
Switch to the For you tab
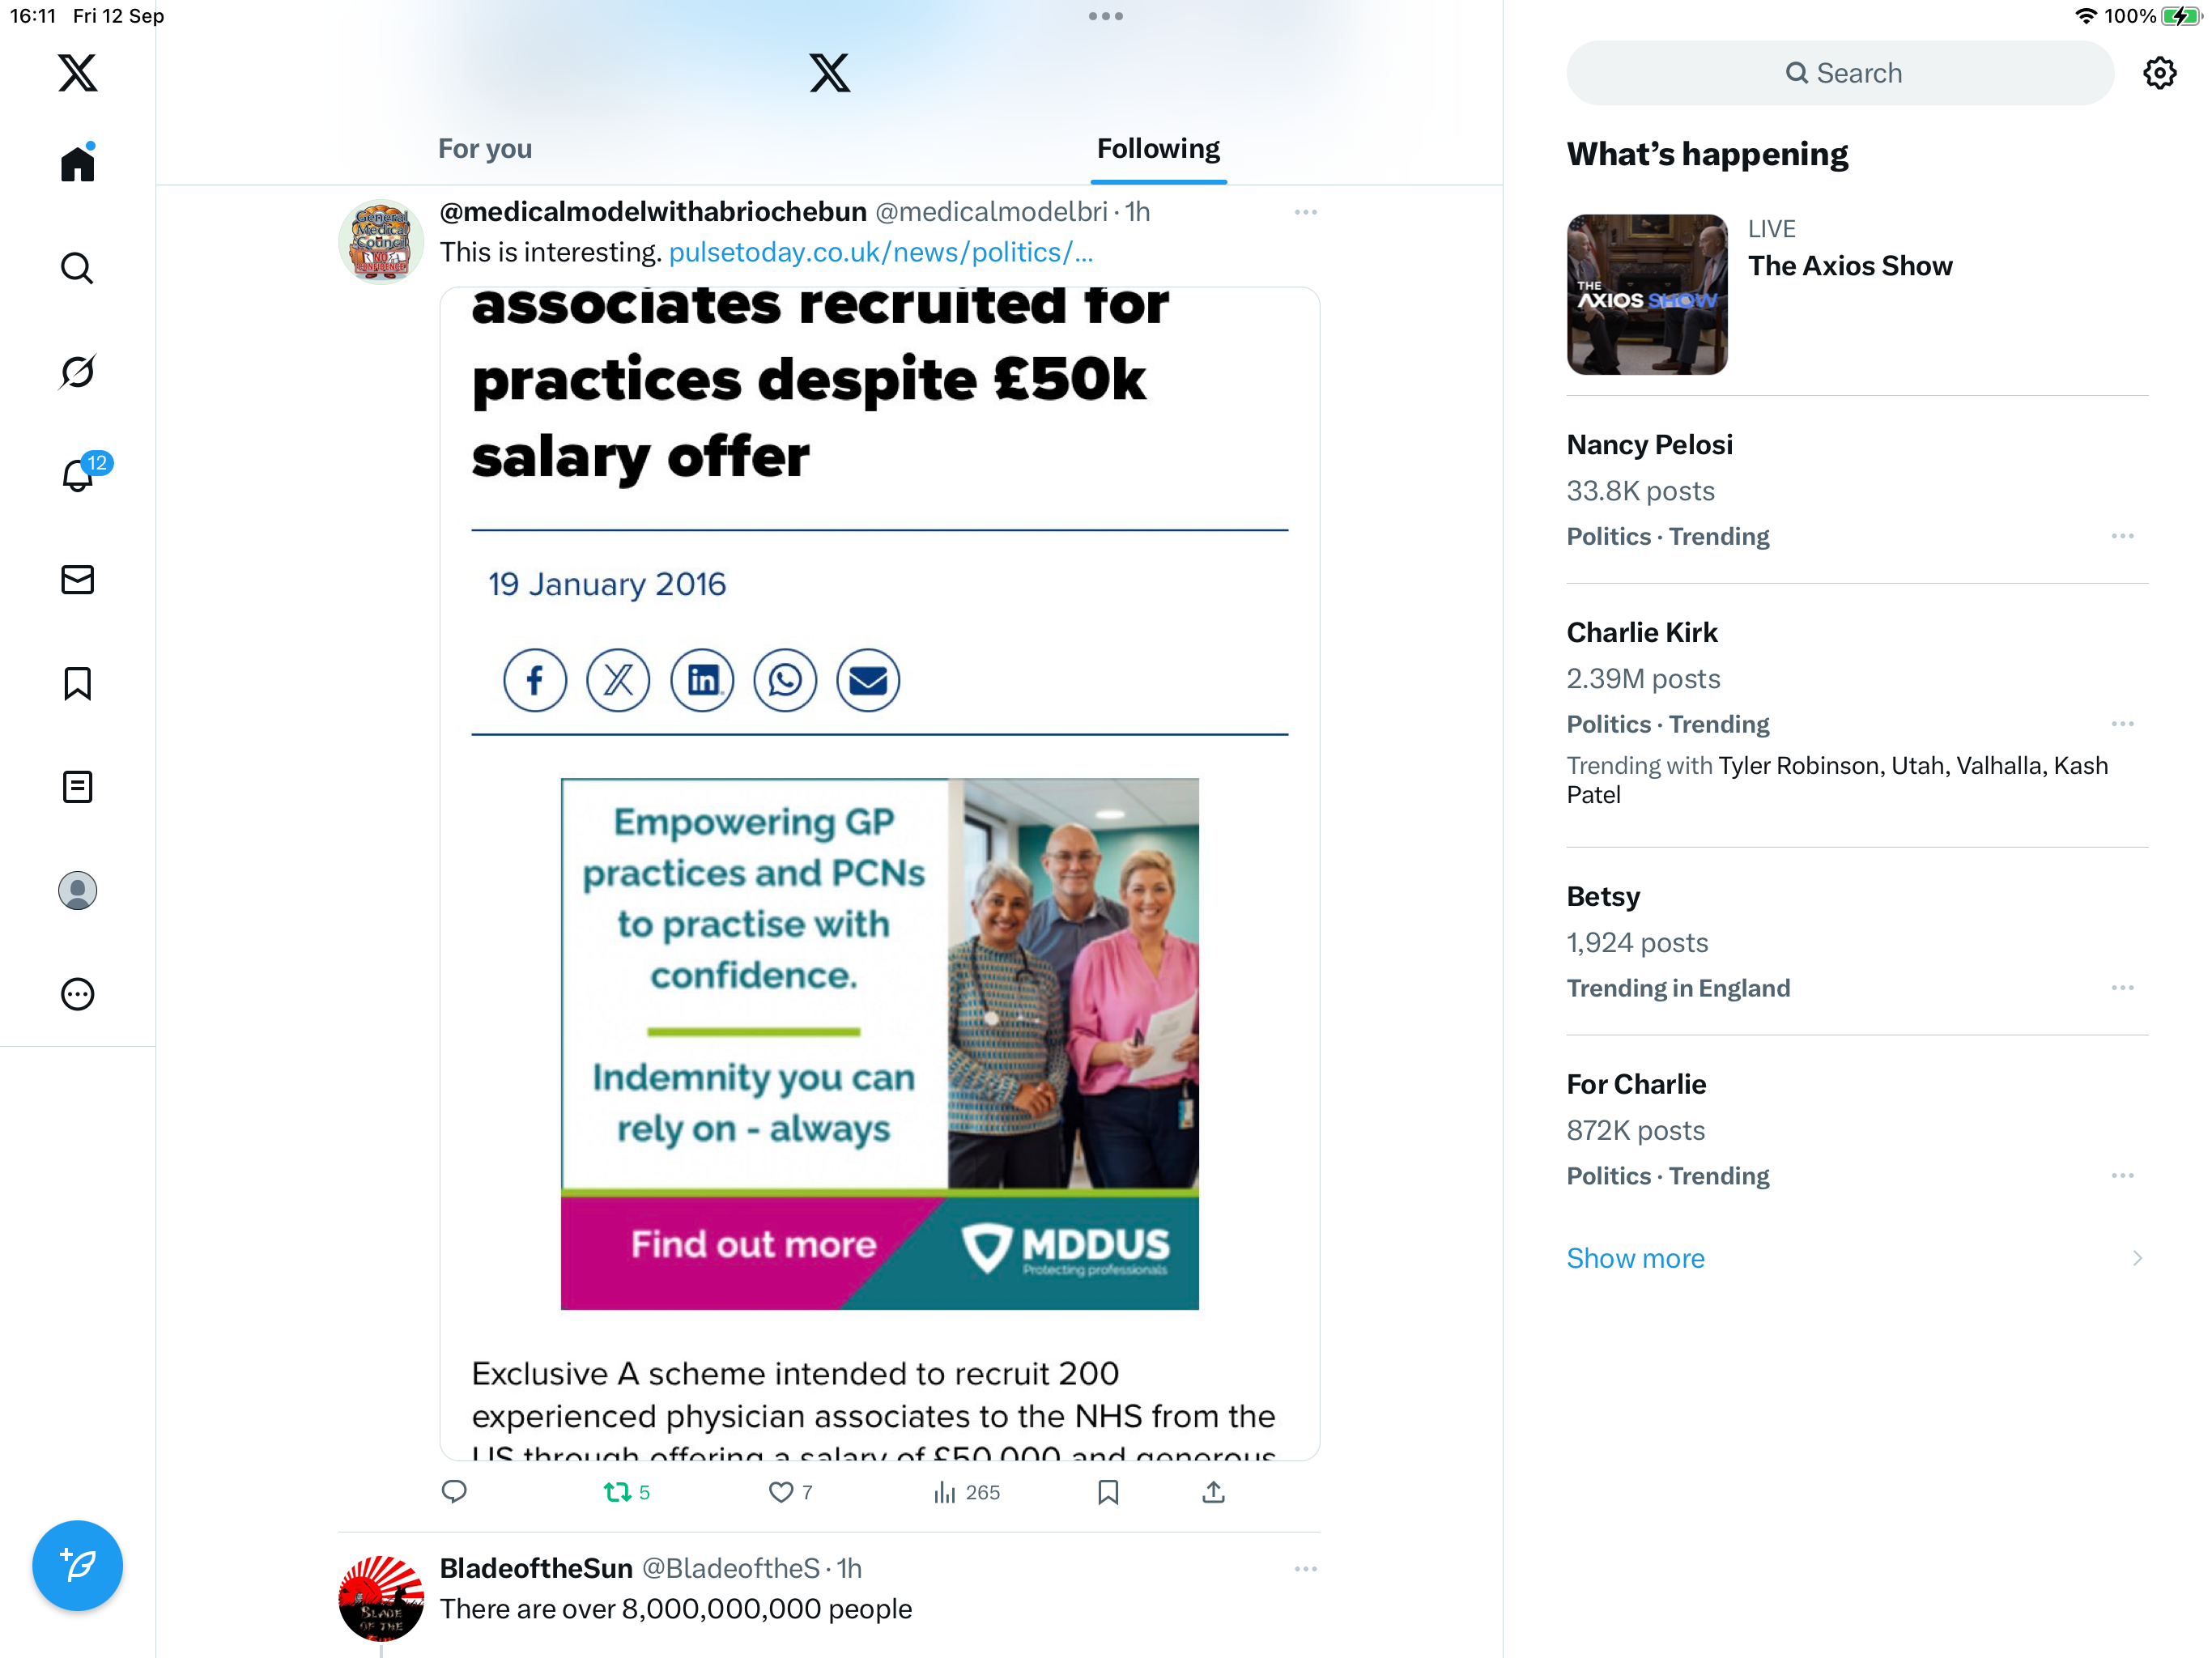click(485, 149)
